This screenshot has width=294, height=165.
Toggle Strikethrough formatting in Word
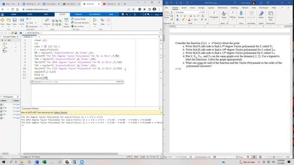191,16
